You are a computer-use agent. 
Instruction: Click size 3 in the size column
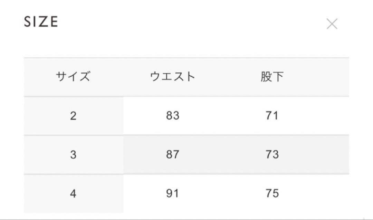tap(74, 154)
